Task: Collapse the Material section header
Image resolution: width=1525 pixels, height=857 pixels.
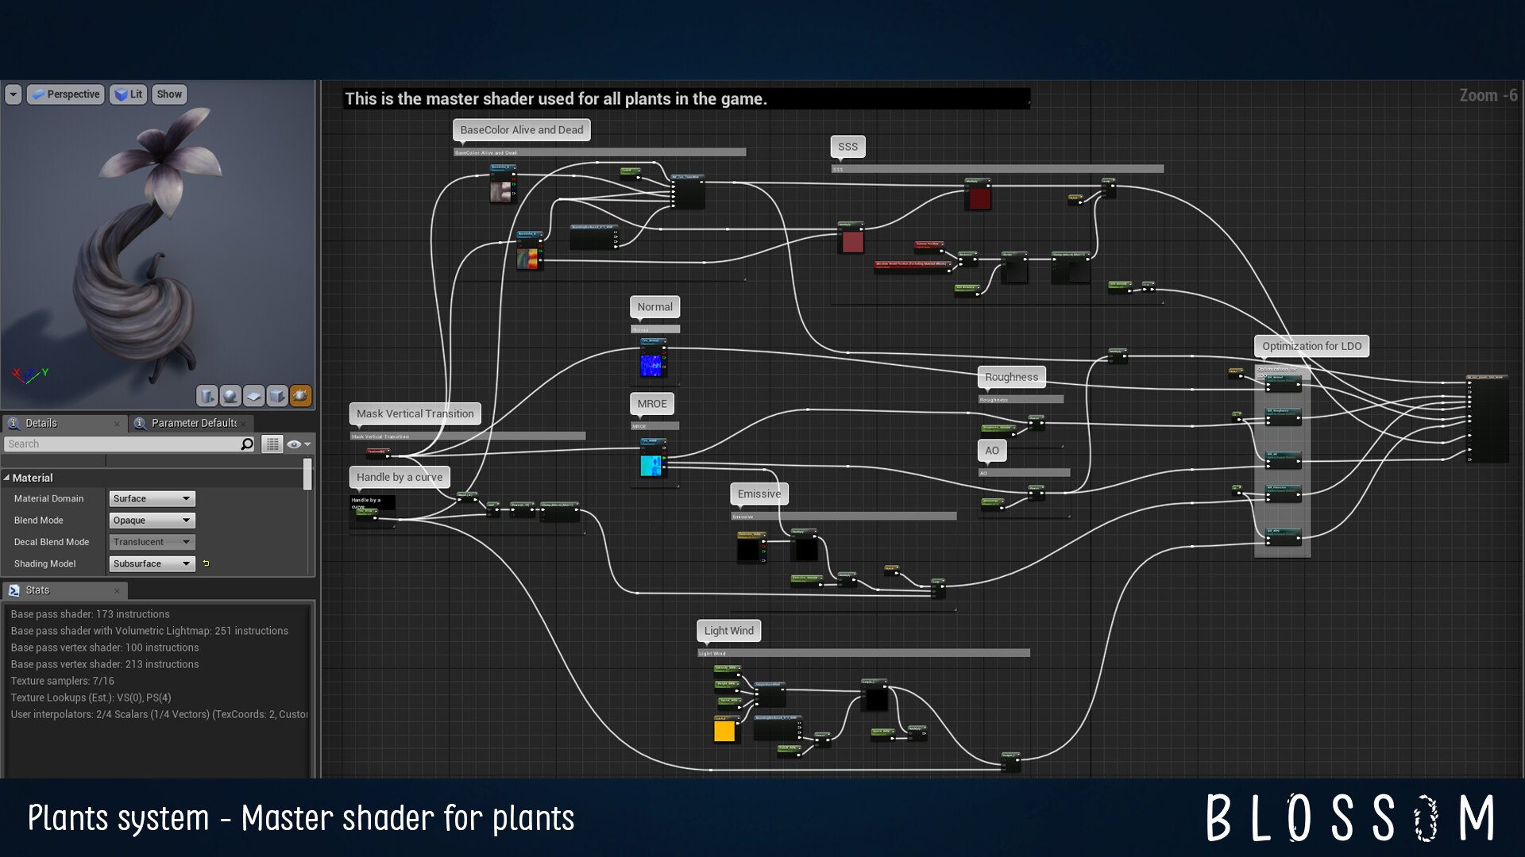Action: pyautogui.click(x=8, y=478)
